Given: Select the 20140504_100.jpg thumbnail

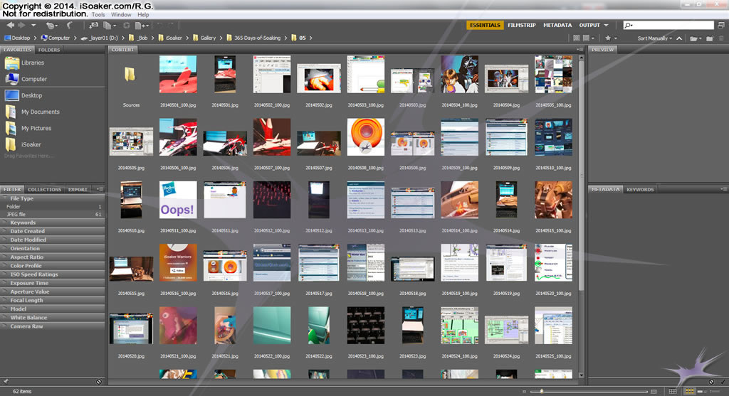Looking at the screenshot, I should pyautogui.click(x=459, y=74).
